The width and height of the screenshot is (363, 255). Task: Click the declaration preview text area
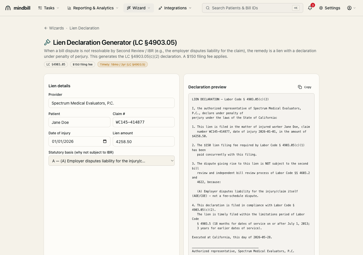point(251,174)
